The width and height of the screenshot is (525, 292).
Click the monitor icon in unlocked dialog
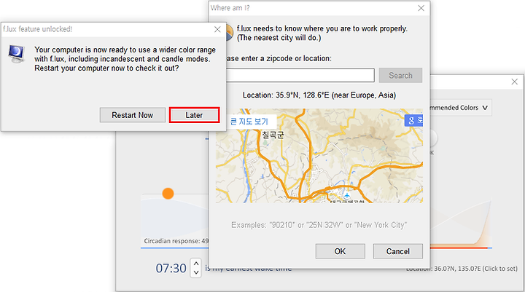click(16, 54)
